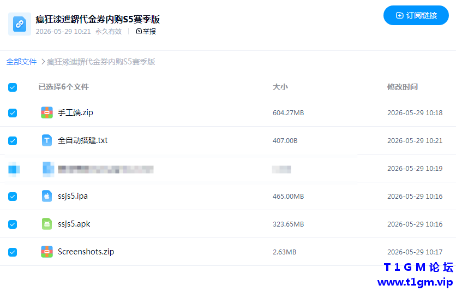Sort by the 修改时间 column header
Screen dimensions: 456x291
click(x=402, y=87)
